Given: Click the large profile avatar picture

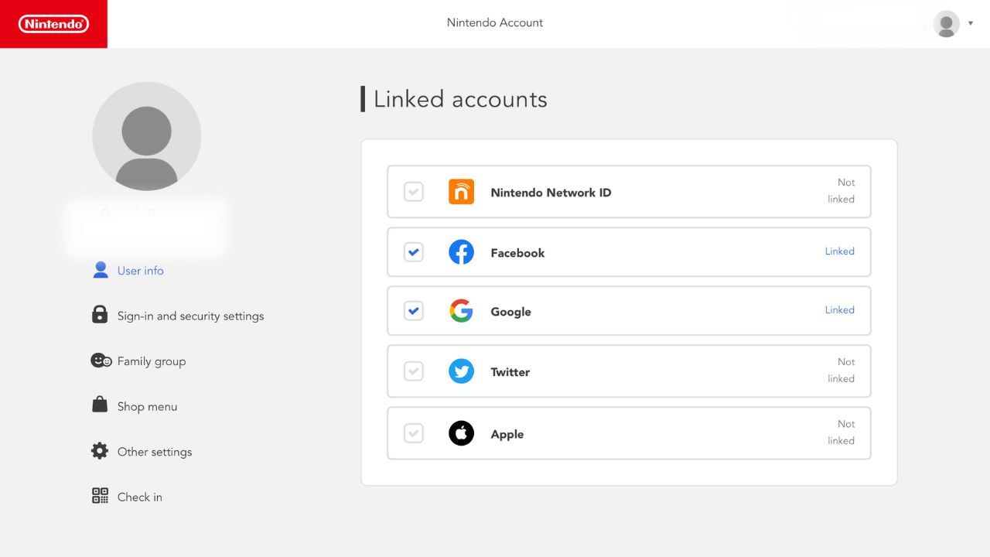Looking at the screenshot, I should coord(147,136).
